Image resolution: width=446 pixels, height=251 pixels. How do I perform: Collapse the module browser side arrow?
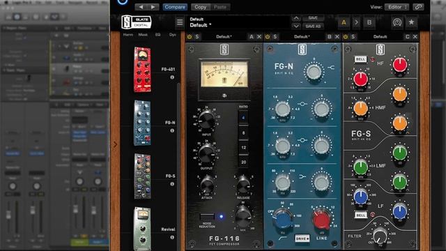point(115,144)
